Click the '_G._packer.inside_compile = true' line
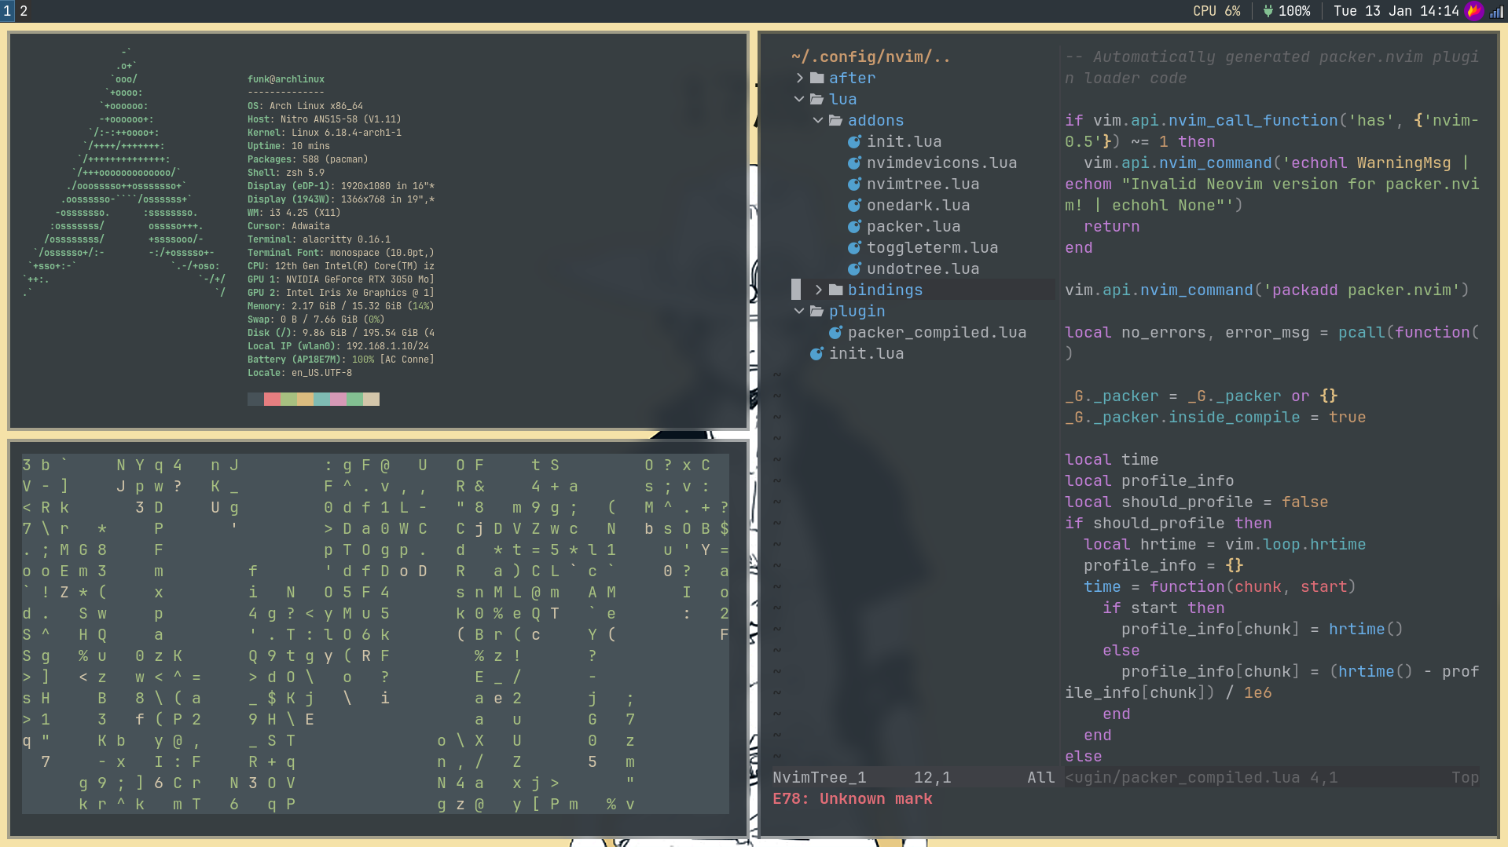 coord(1216,417)
